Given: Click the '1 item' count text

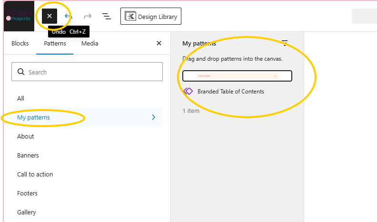Looking at the screenshot, I should tap(191, 111).
